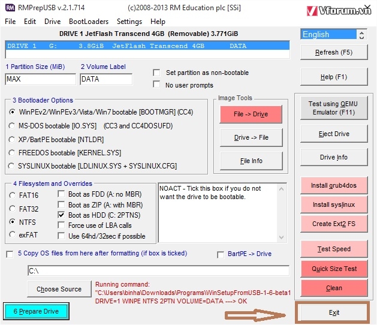This screenshot has width=377, height=325.
Task: Select NTFS filesystem
Action: [x=12, y=221]
